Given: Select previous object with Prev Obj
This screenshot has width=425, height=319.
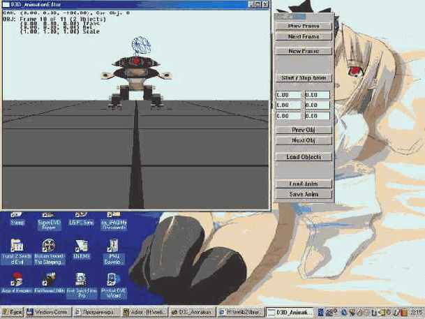Looking at the screenshot, I should click(303, 130).
